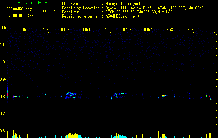Click the 0500 time marker
This screenshot has width=218, height=138.
coord(210,30)
